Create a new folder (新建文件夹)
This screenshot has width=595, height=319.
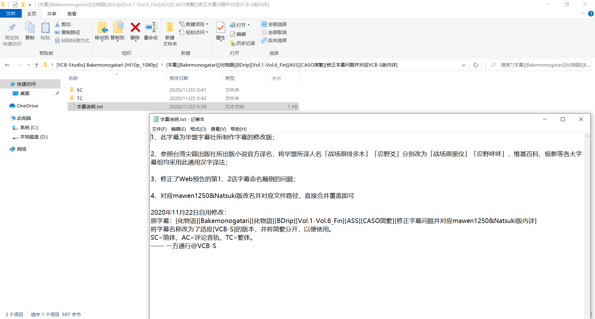coord(170,34)
